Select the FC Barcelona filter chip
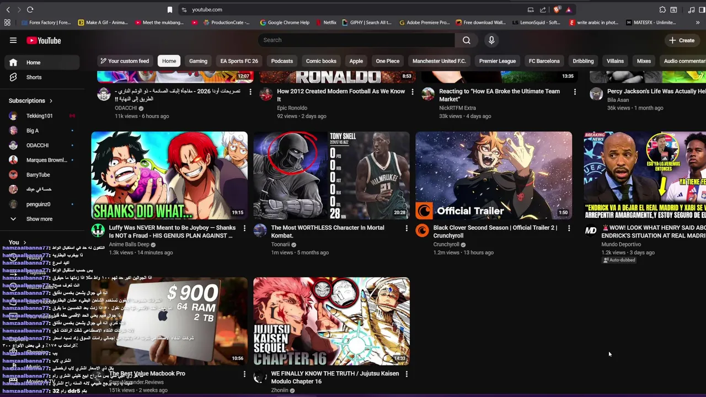This screenshot has height=397, width=706. (x=544, y=61)
